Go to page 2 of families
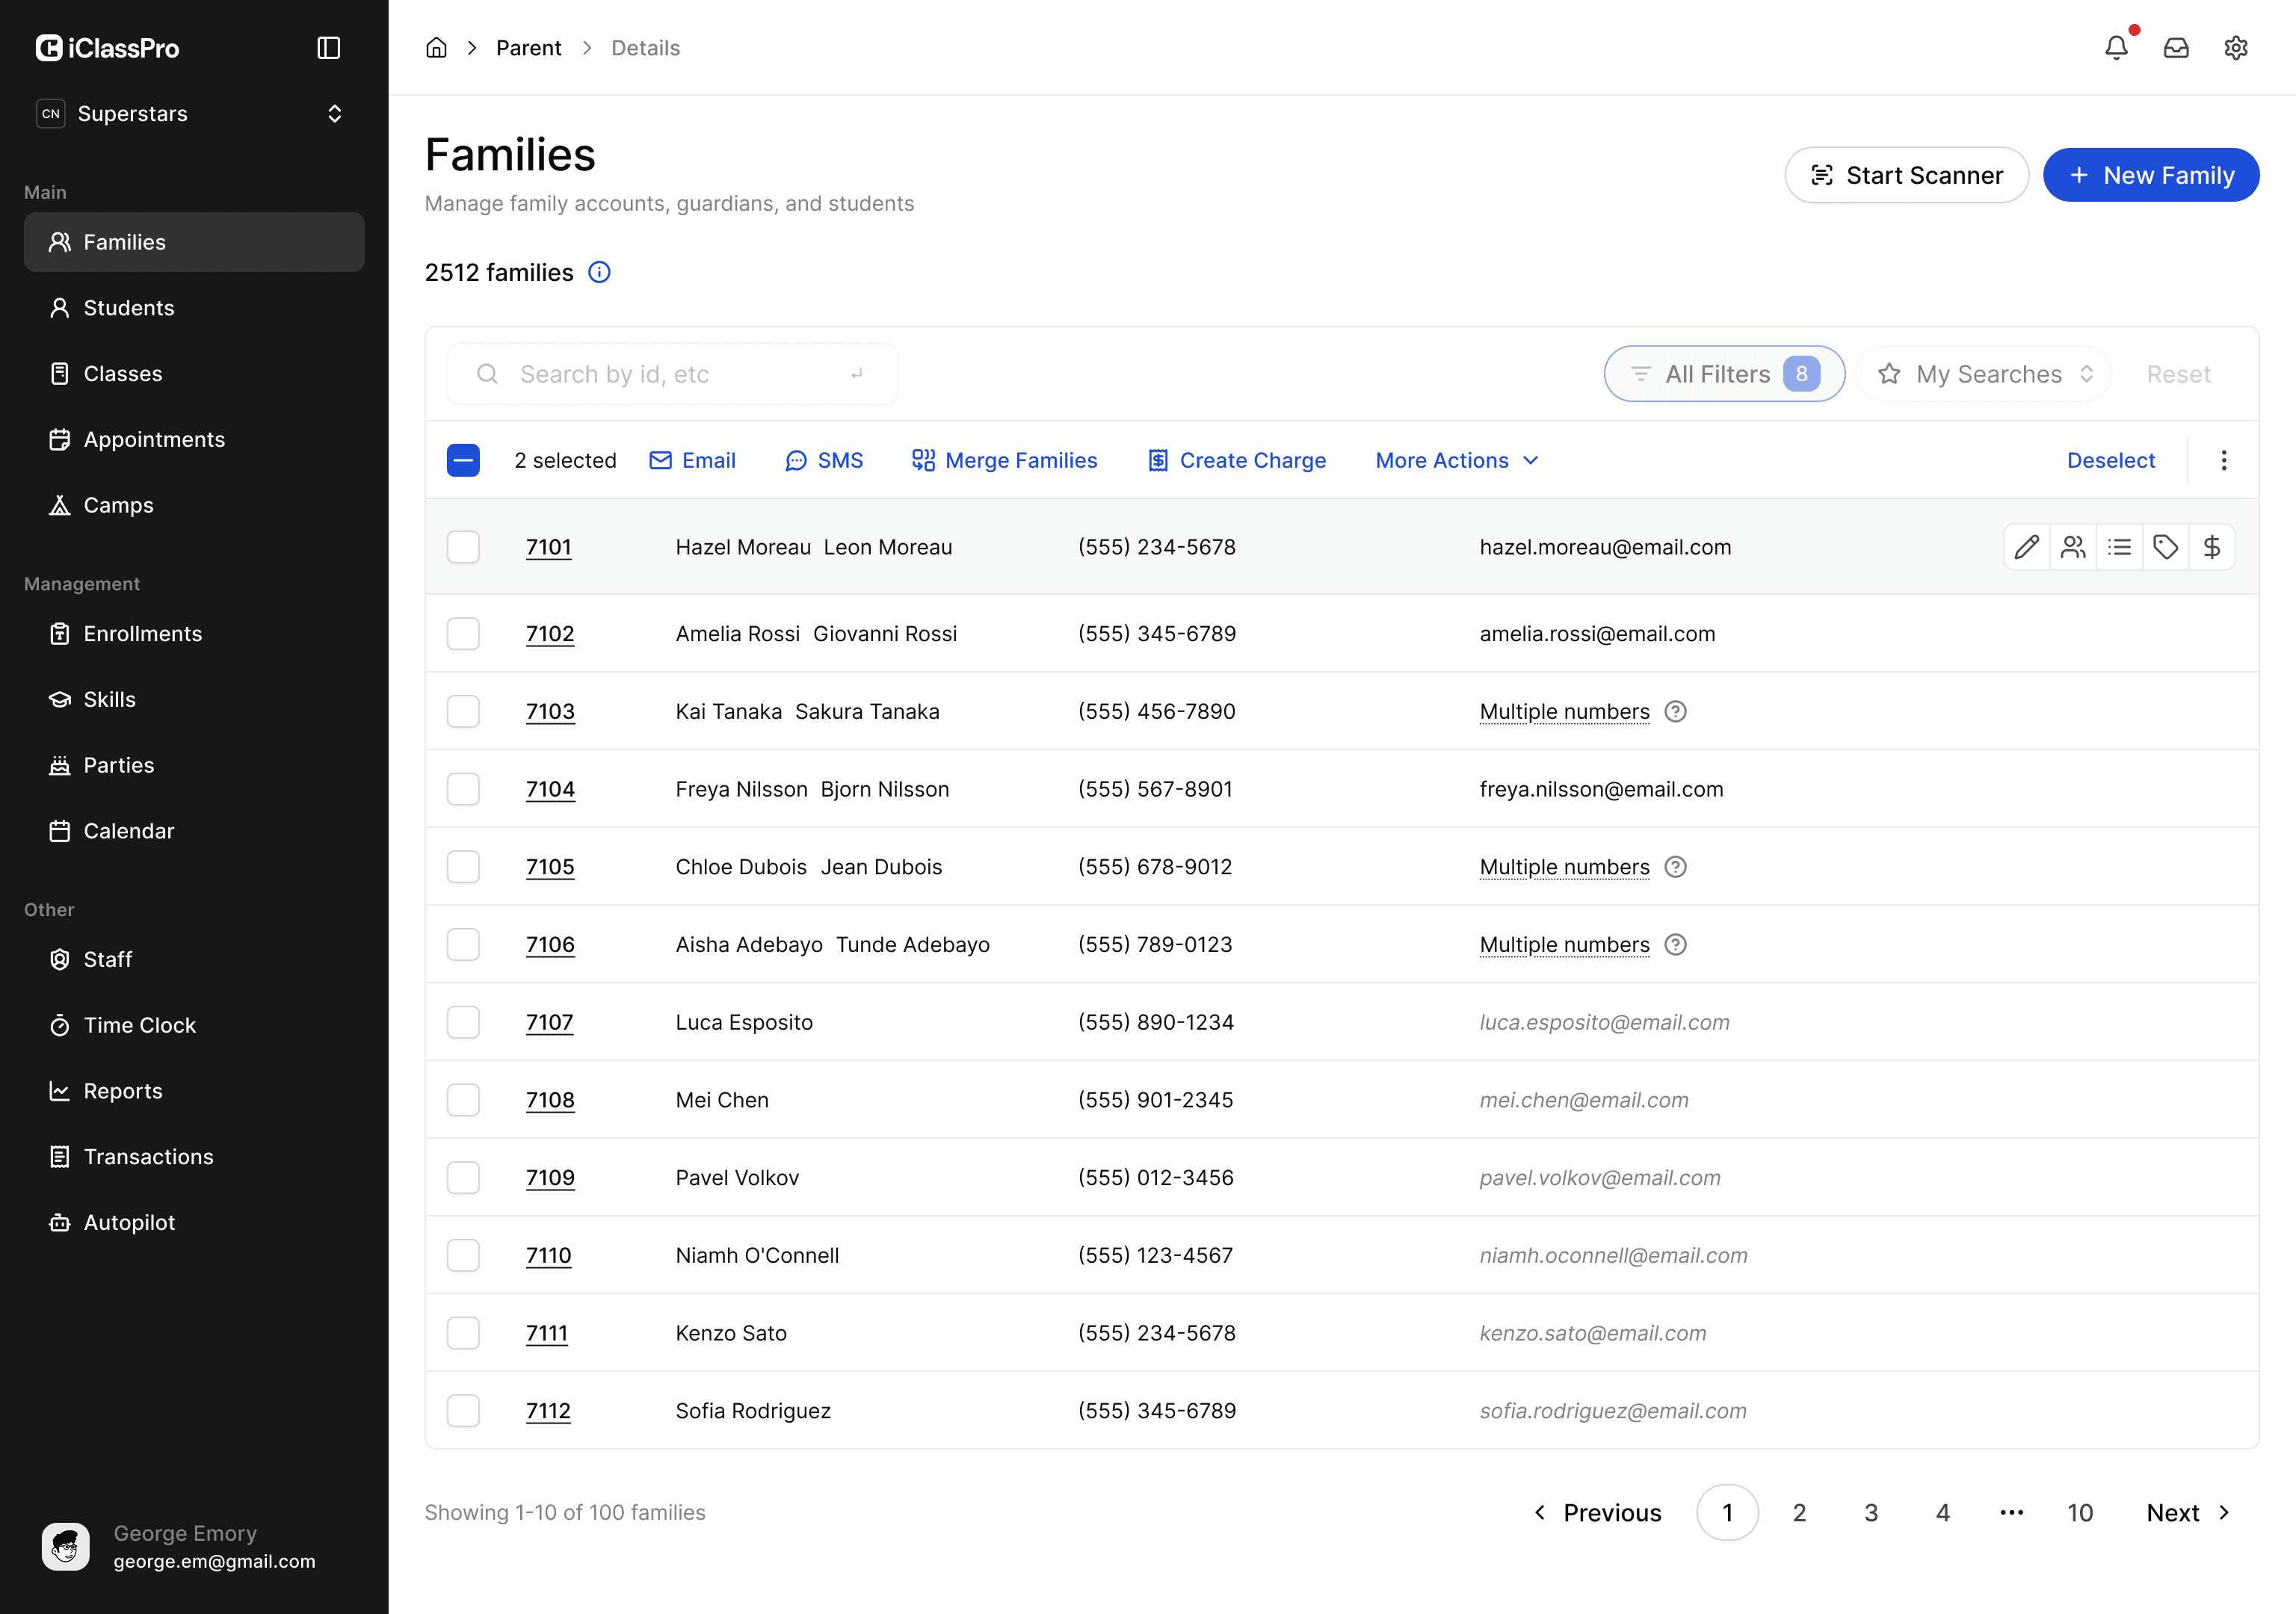Viewport: 2296px width, 1614px height. [1799, 1513]
